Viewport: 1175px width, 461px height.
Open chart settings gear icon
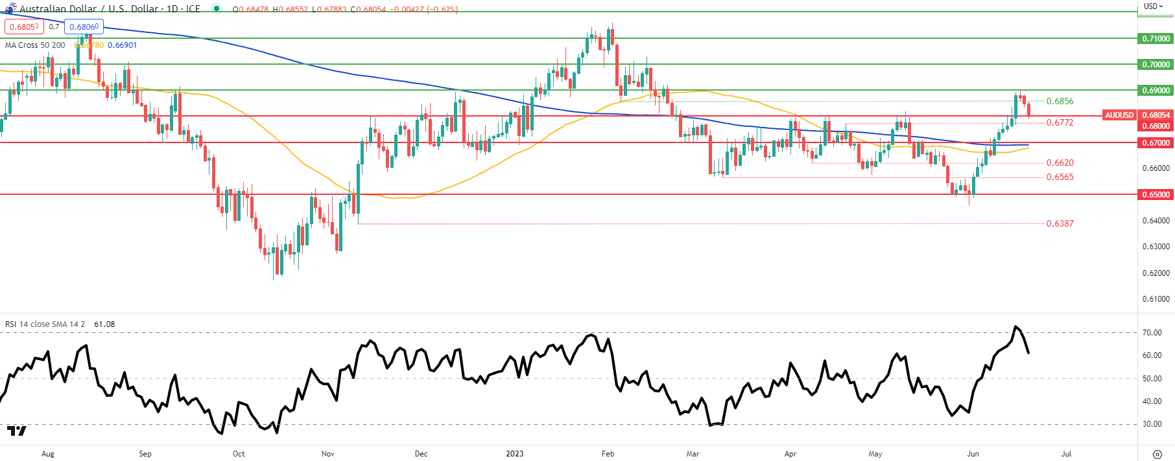point(1157,454)
